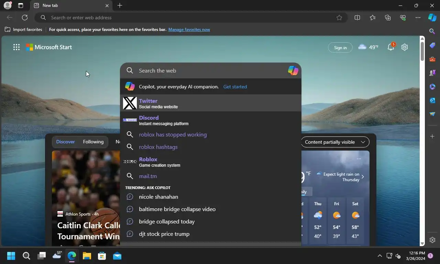440x264 pixels.
Task: Open sidebar Drop paper plane icon
Action: pos(432,114)
